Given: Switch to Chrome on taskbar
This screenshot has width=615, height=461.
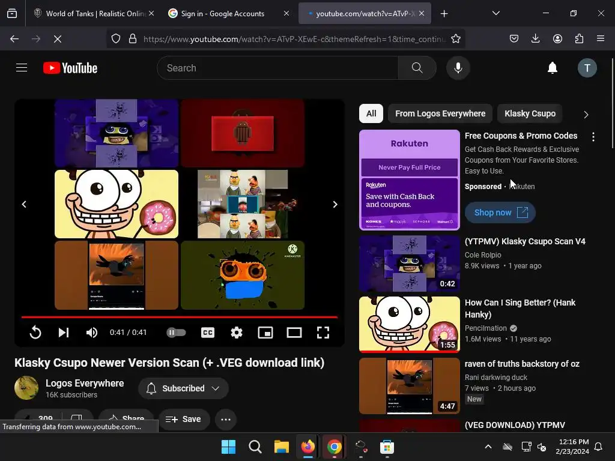Looking at the screenshot, I should (334, 447).
